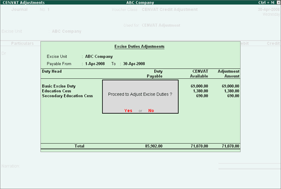This screenshot has height=189, width=281.
Task: Choose No in the confirmation dialog
Action: tap(151, 111)
